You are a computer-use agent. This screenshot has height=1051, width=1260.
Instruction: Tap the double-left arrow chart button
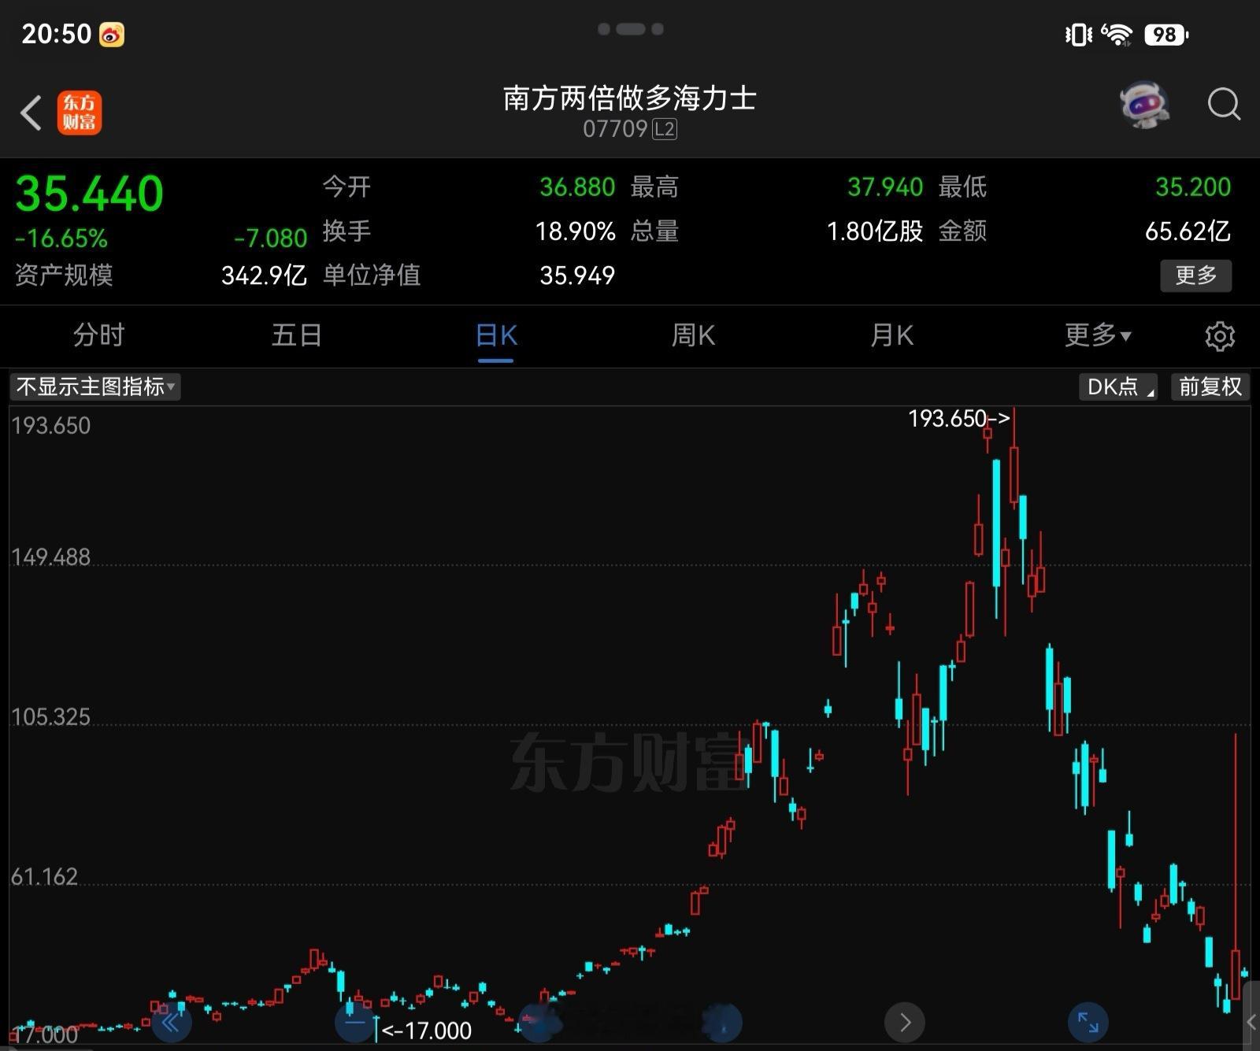171,1023
